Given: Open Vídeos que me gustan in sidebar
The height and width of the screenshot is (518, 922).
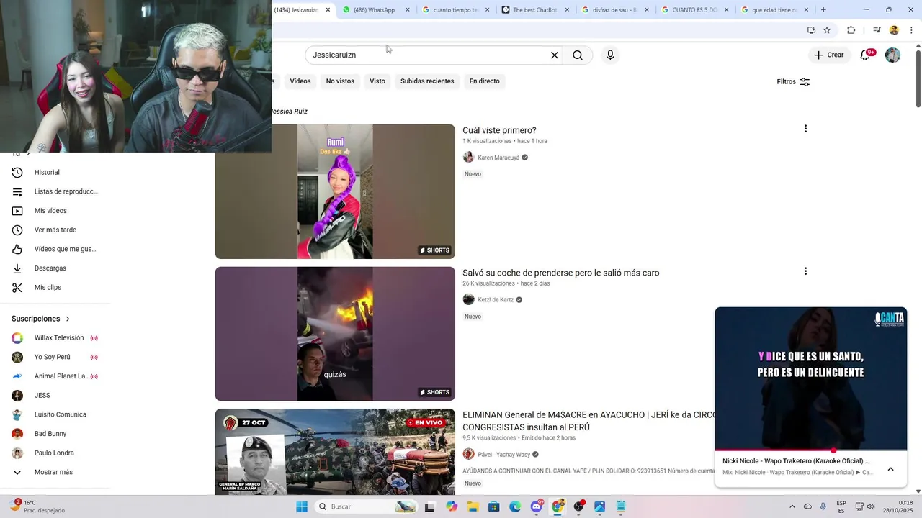Looking at the screenshot, I should point(55,249).
